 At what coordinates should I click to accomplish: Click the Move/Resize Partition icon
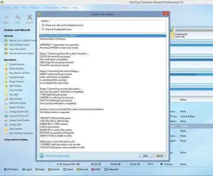tap(6, 73)
